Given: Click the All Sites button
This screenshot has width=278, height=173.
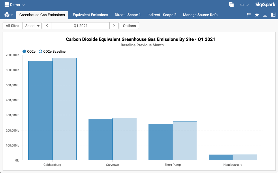Looking at the screenshot, I should click(x=12, y=26).
